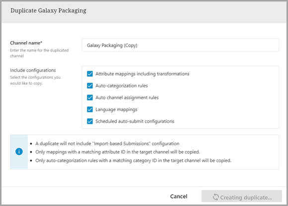Click the Duplicate Galaxy Packaging dialog title

tap(48, 10)
